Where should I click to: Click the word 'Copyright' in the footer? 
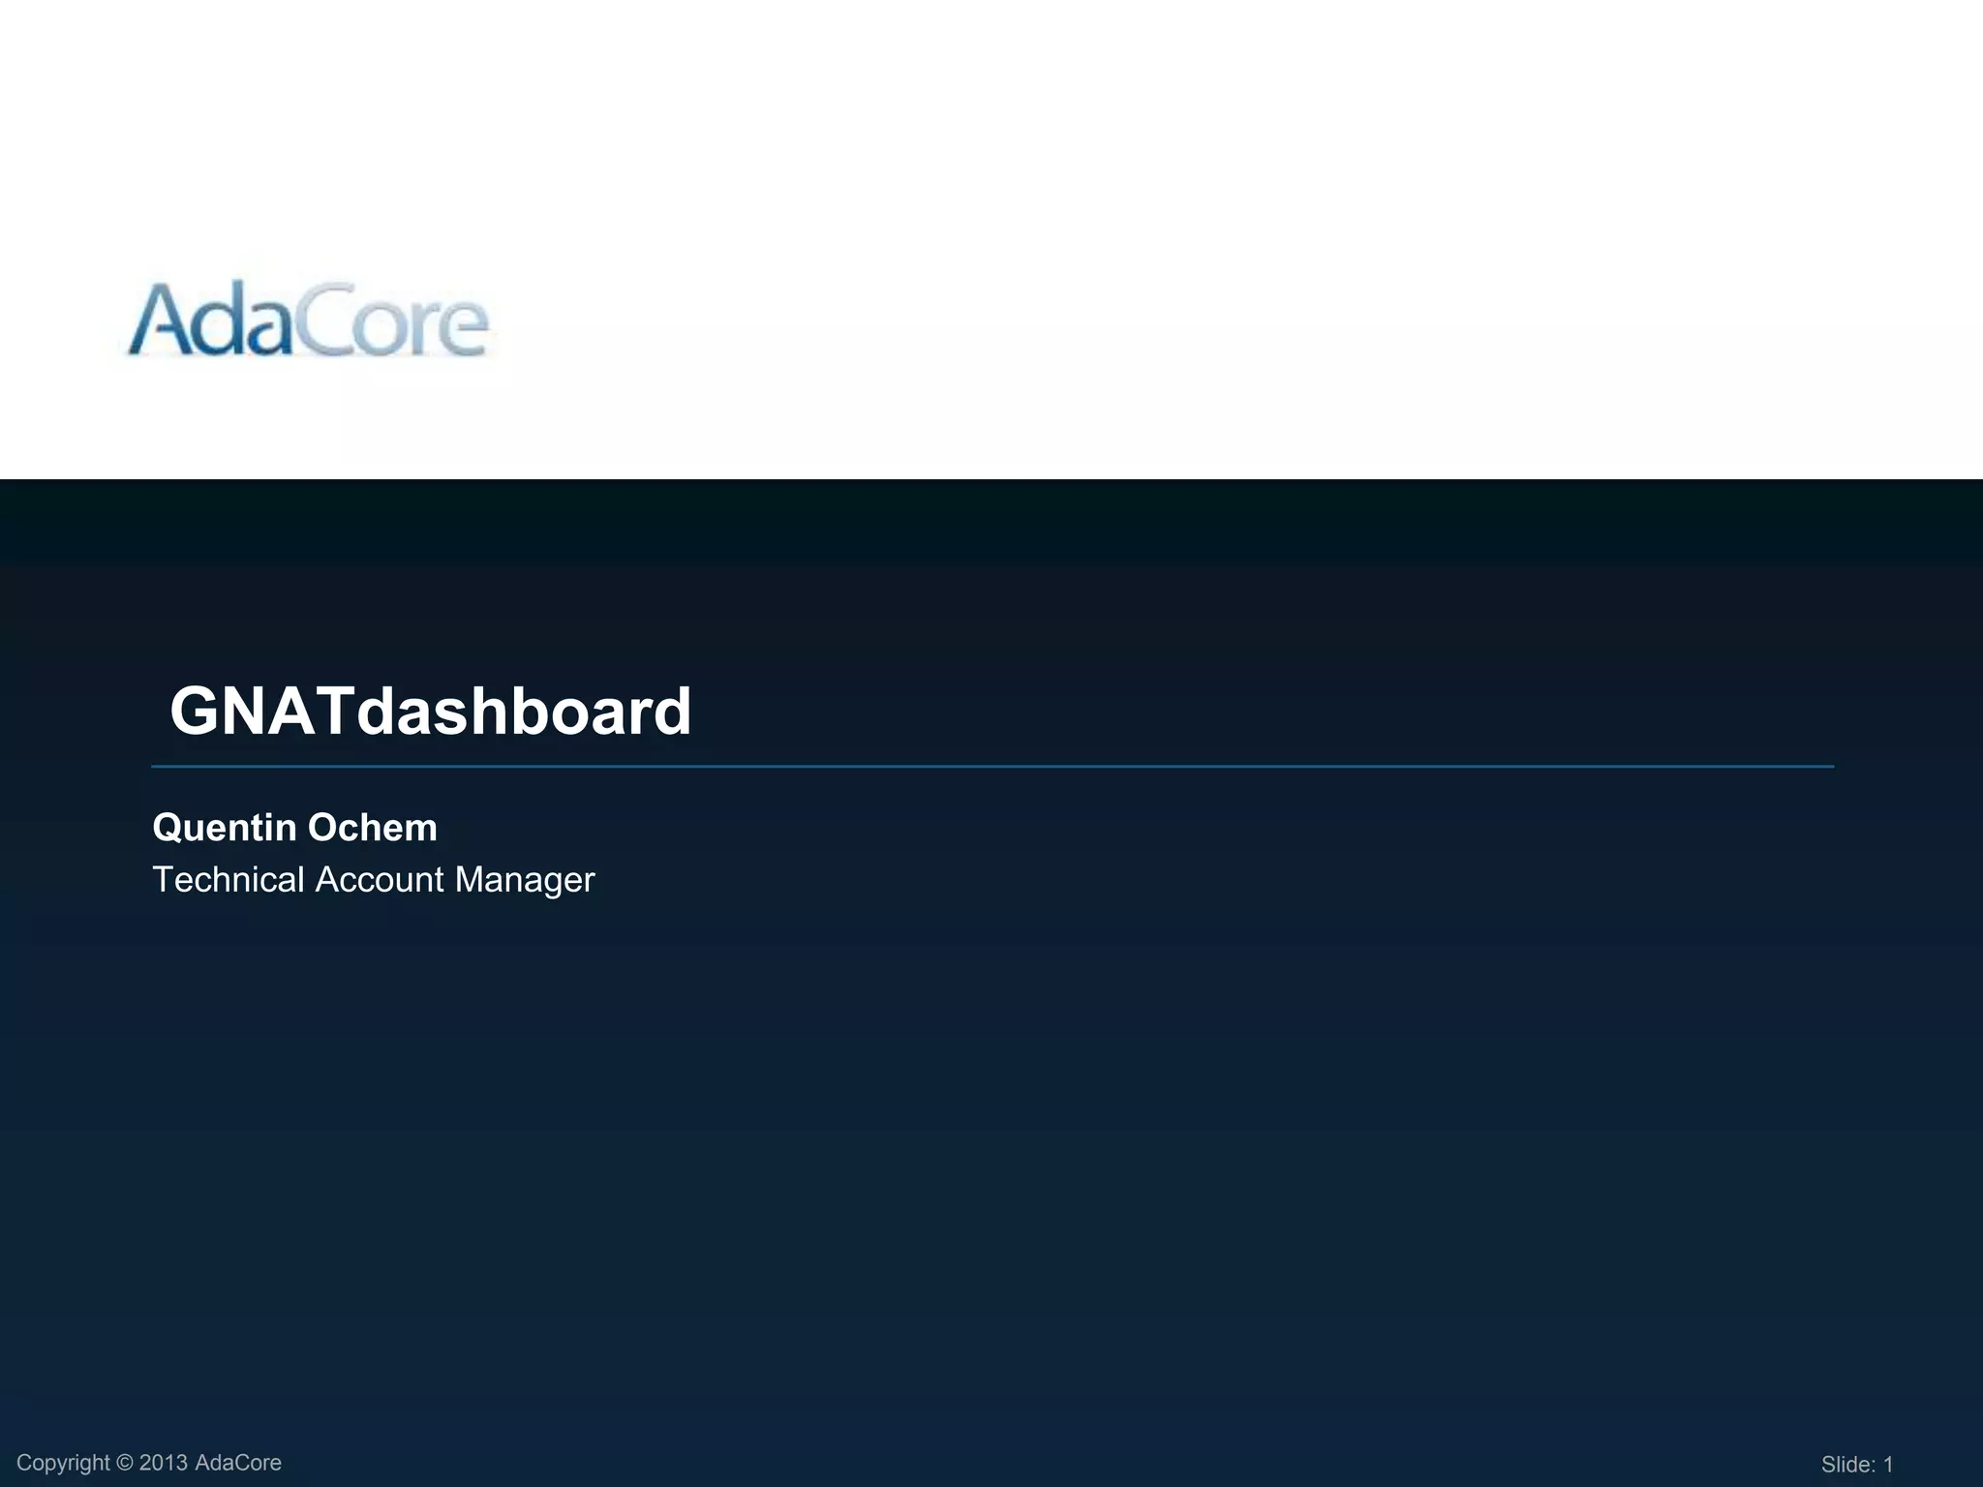coord(63,1463)
